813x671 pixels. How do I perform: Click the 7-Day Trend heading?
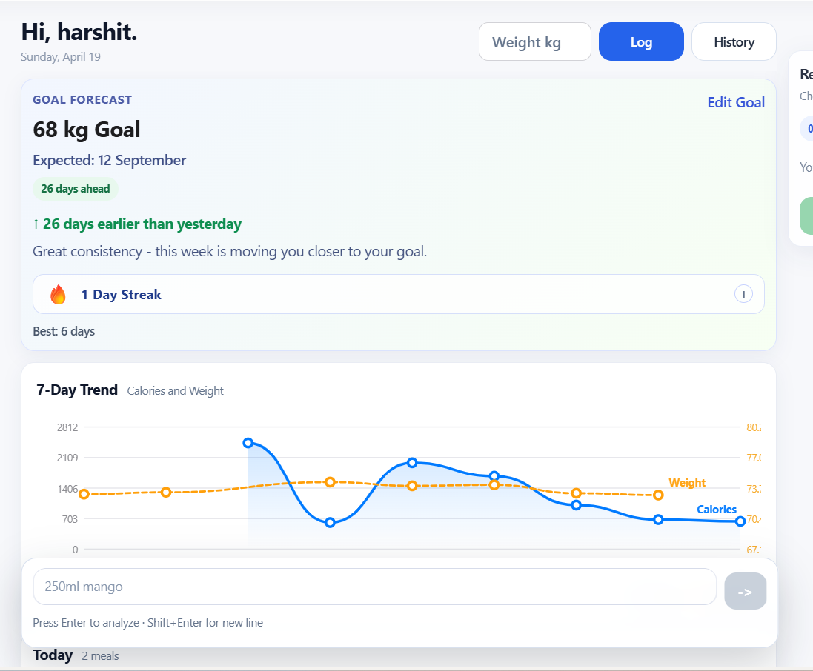point(77,390)
